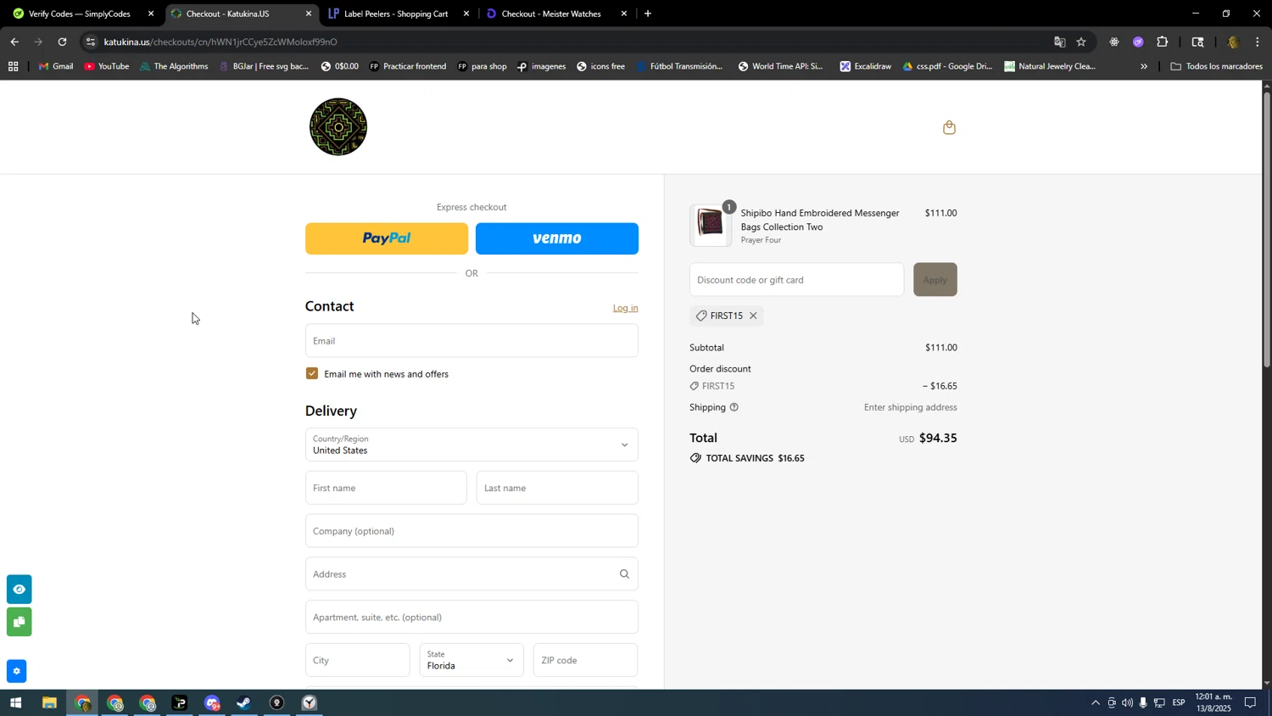This screenshot has width=1272, height=716.
Task: Open the State dropdown showing Florida
Action: coord(471,660)
